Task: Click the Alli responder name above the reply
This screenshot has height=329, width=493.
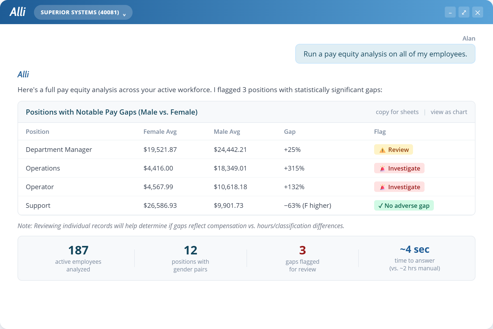Action: (x=23, y=74)
